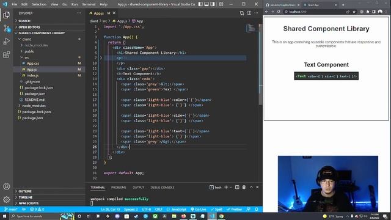Screen dimensions: 391x220
Task: Add a new terminal with plus icon
Action: [226, 188]
